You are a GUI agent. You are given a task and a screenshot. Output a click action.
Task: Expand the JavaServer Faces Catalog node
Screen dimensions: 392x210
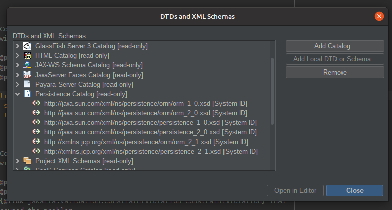click(x=18, y=75)
